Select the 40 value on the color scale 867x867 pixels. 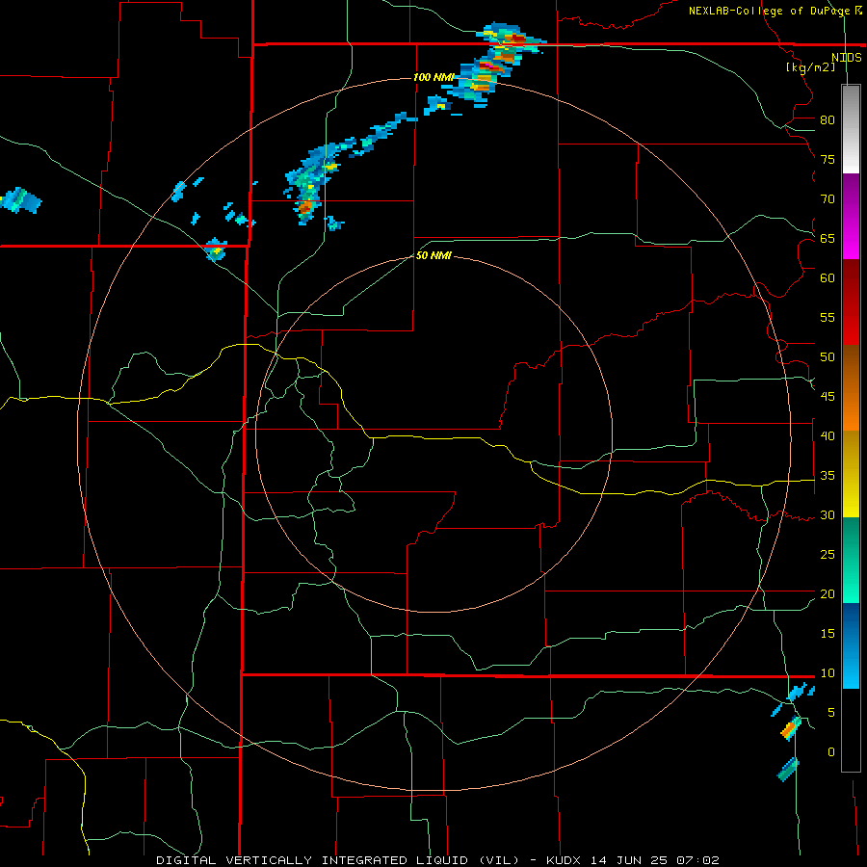828,435
